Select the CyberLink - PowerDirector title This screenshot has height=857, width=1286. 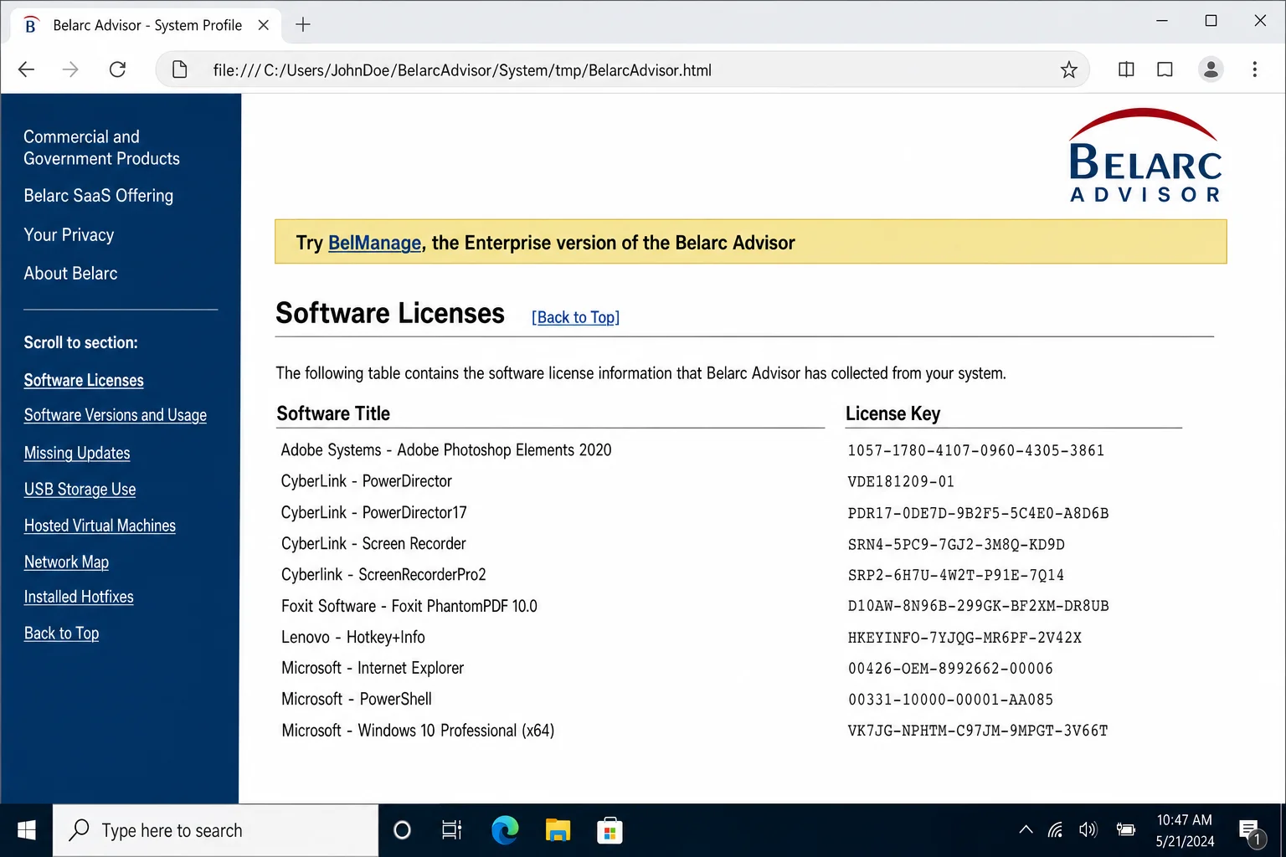coord(366,481)
